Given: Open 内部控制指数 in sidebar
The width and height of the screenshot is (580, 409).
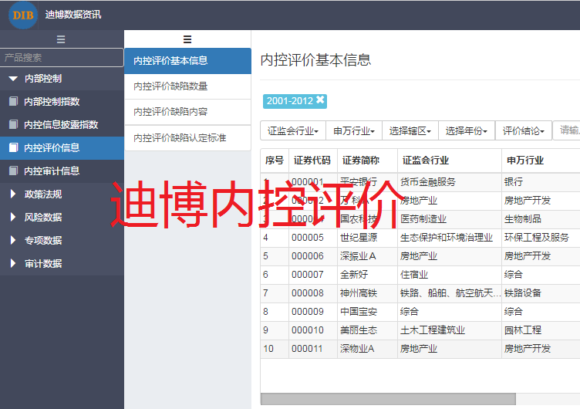Looking at the screenshot, I should point(62,101).
